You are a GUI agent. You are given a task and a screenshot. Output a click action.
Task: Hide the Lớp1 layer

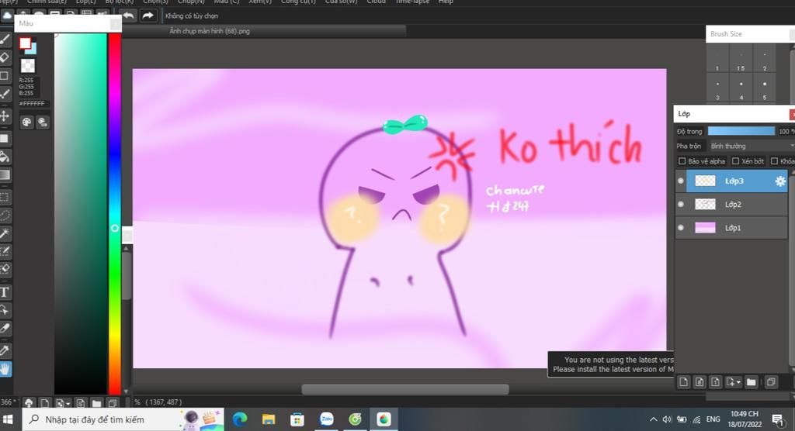point(681,228)
